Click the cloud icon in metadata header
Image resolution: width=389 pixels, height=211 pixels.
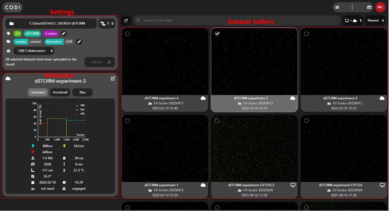8,78
